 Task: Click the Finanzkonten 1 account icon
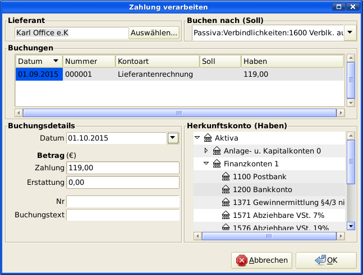coord(217,164)
